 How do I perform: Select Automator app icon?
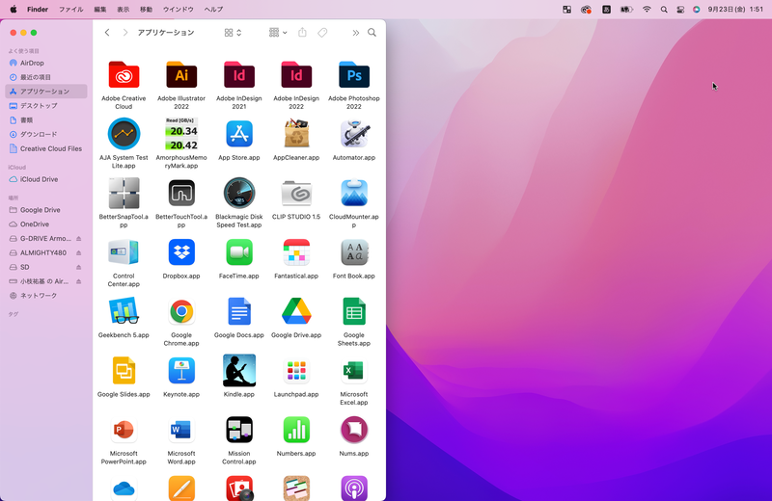point(353,134)
